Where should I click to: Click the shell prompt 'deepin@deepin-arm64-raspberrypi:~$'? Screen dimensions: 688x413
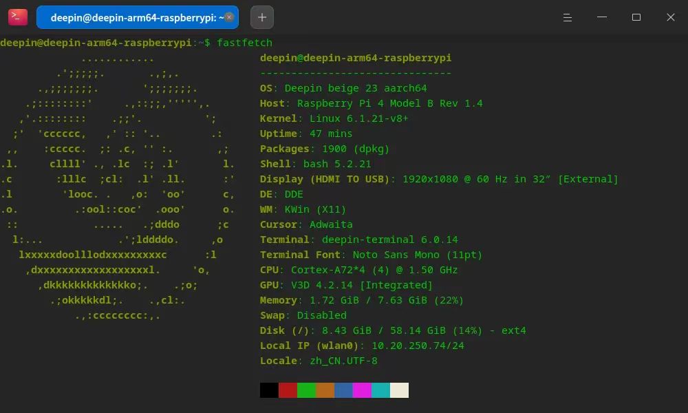pyautogui.click(x=105, y=43)
